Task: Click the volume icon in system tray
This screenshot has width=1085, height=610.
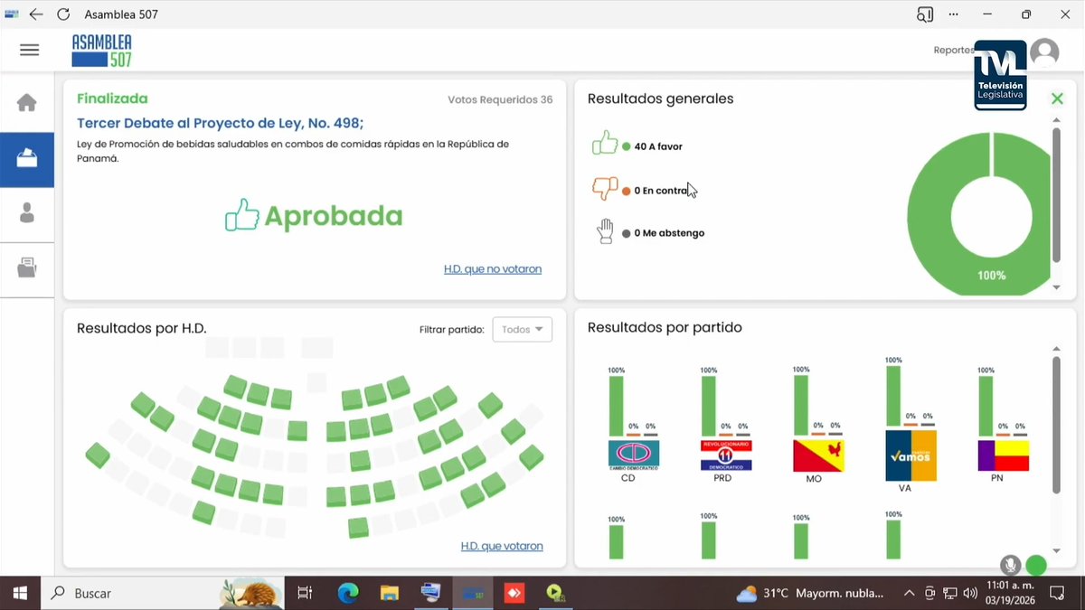Action: pos(970,594)
